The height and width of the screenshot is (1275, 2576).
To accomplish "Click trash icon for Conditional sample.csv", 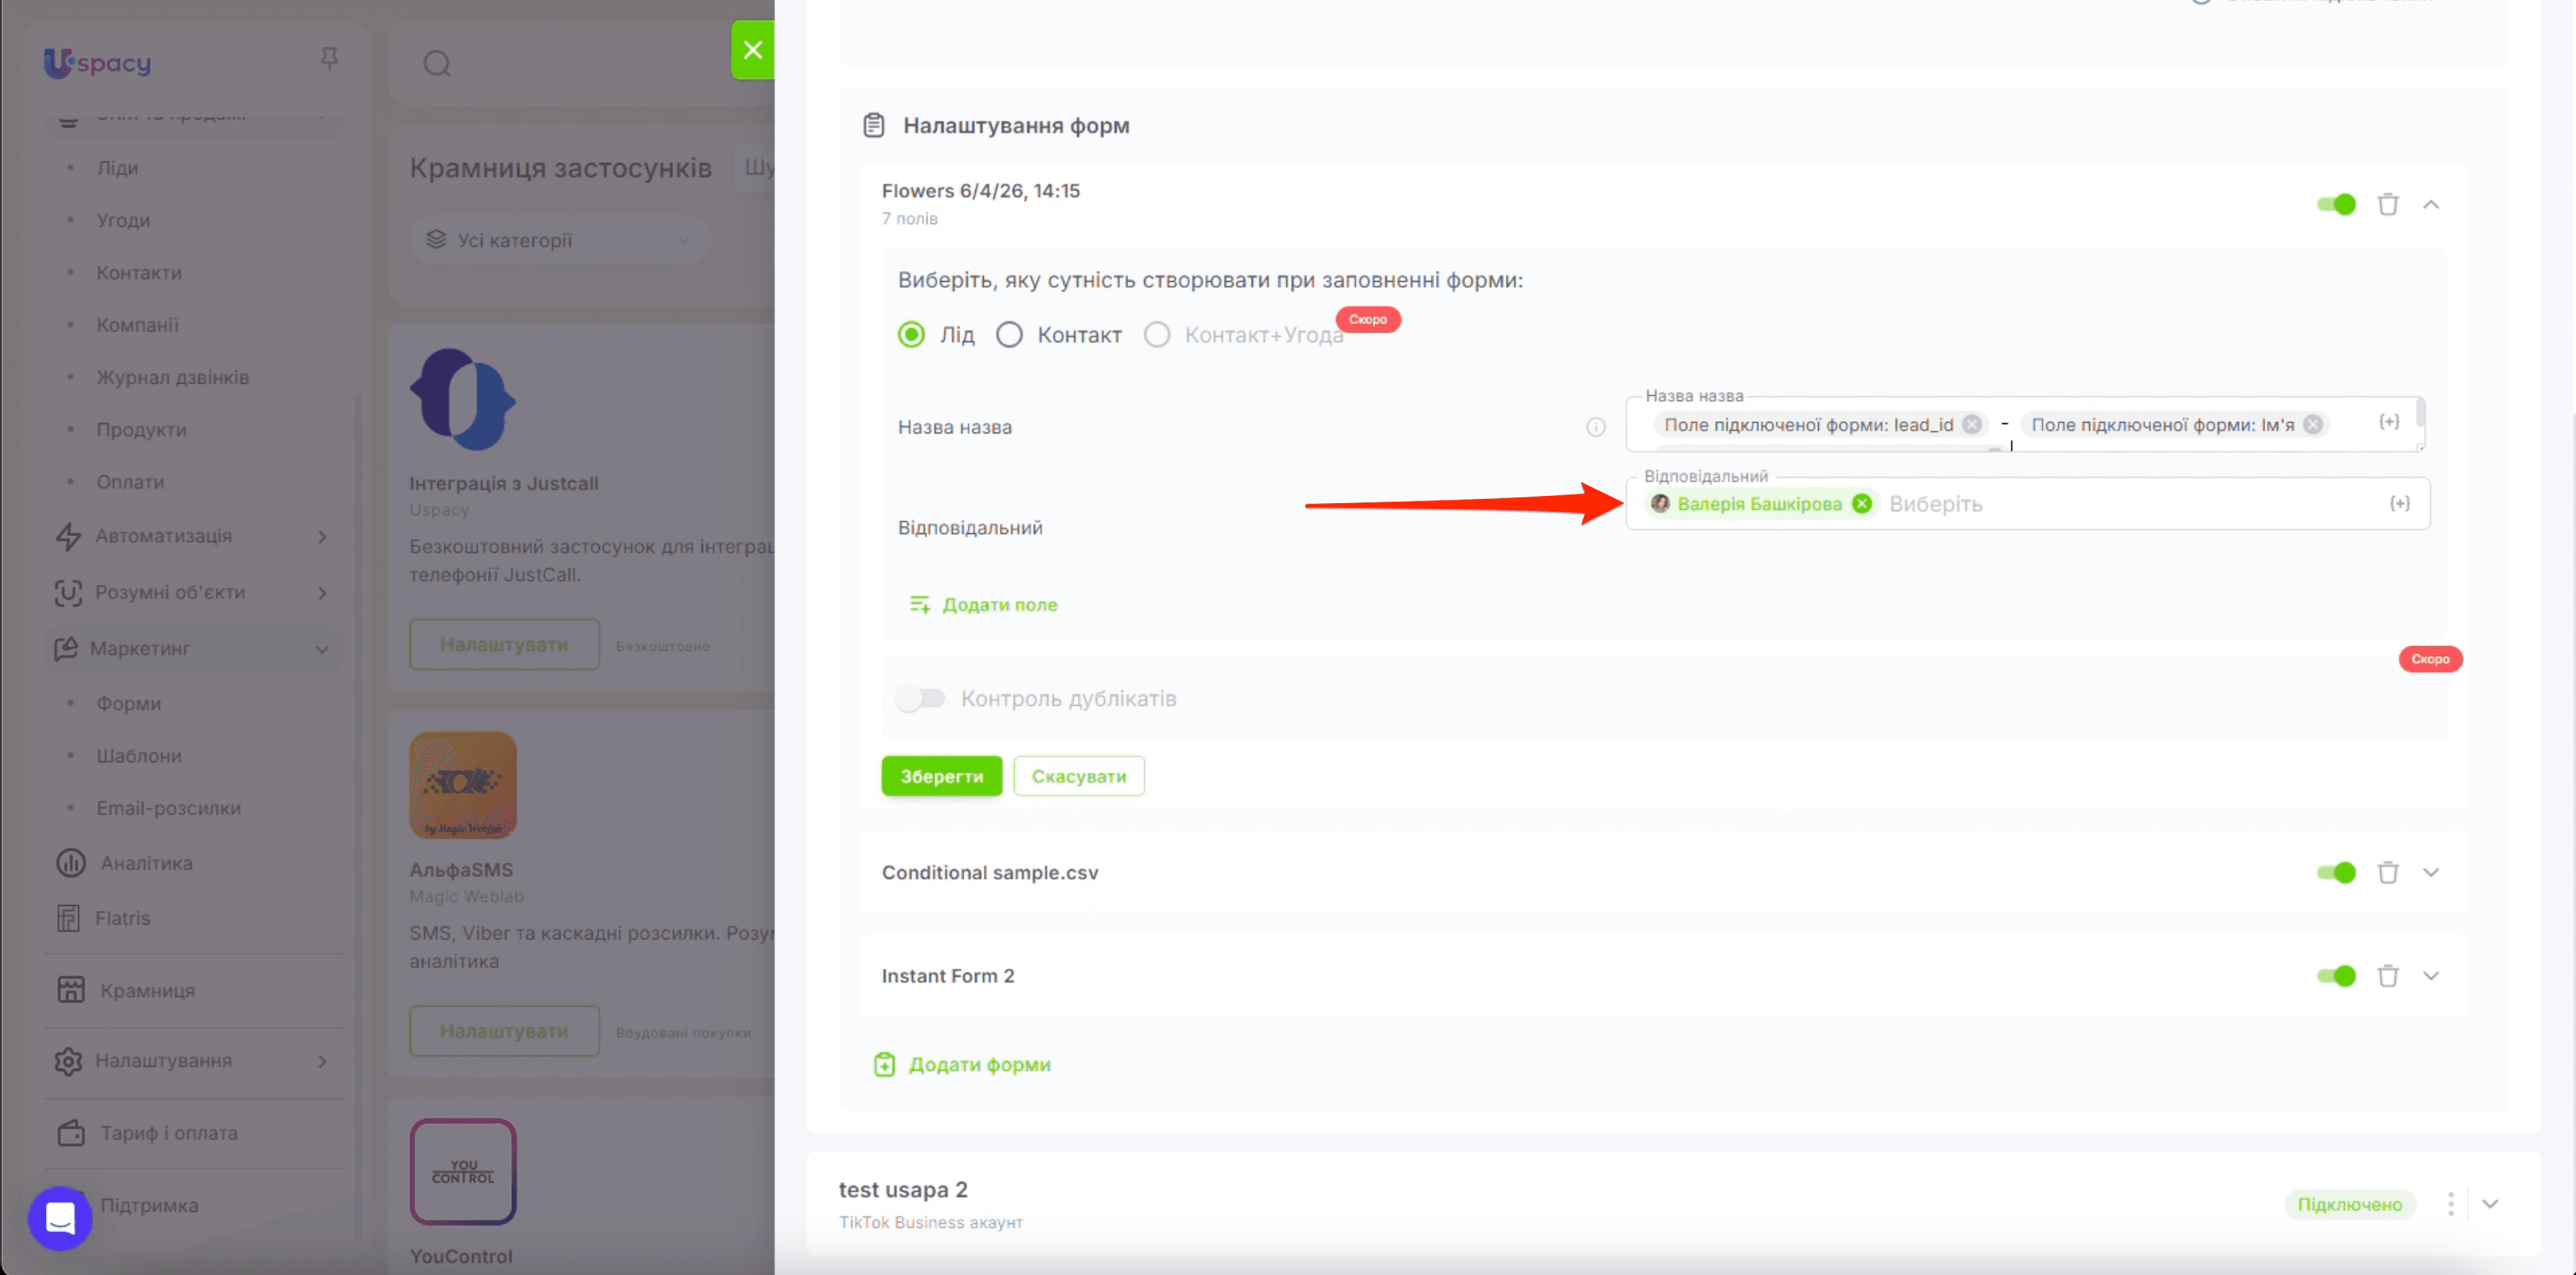I will [x=2388, y=873].
